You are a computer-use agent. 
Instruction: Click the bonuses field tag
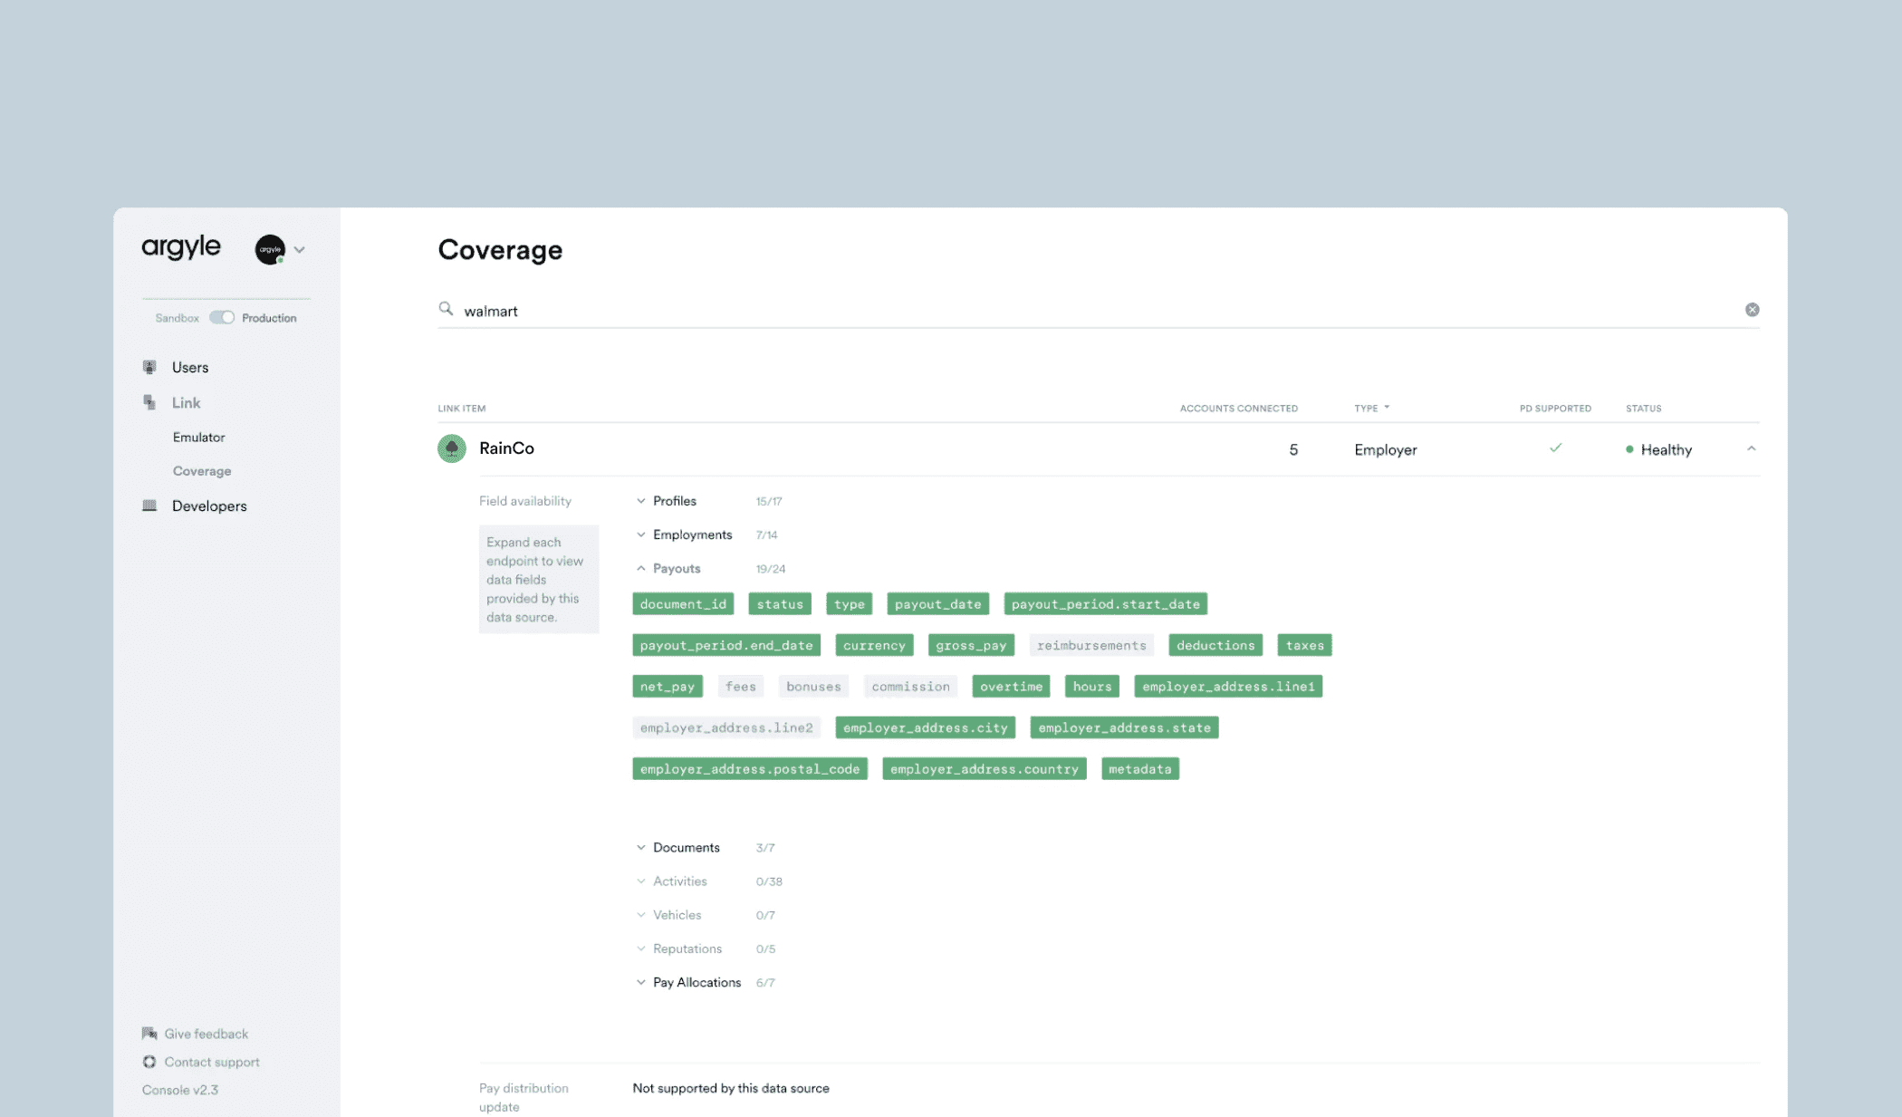coord(813,687)
